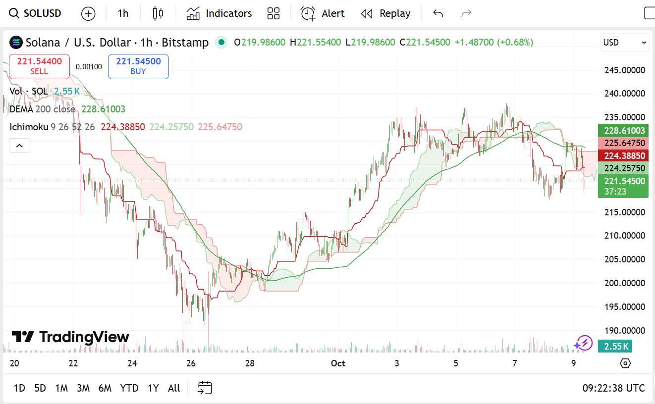655x404 pixels.
Task: Collapse the indicator legend with chevron
Action: click(x=20, y=146)
